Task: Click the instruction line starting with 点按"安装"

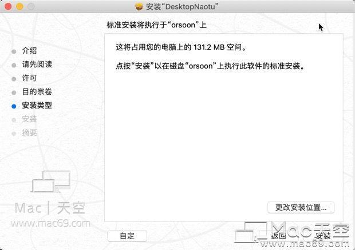Action: [x=210, y=66]
